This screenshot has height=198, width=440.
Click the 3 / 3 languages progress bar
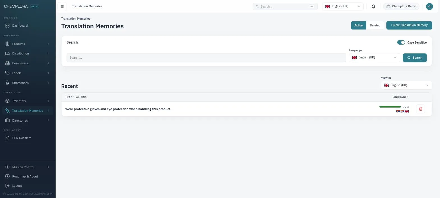click(x=390, y=107)
